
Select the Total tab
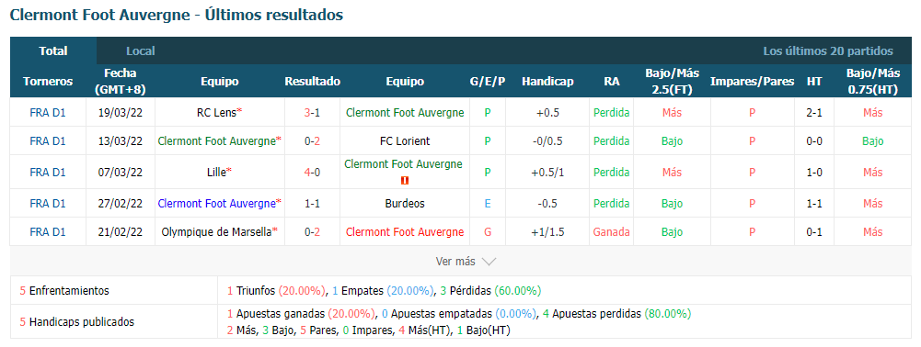(x=53, y=51)
